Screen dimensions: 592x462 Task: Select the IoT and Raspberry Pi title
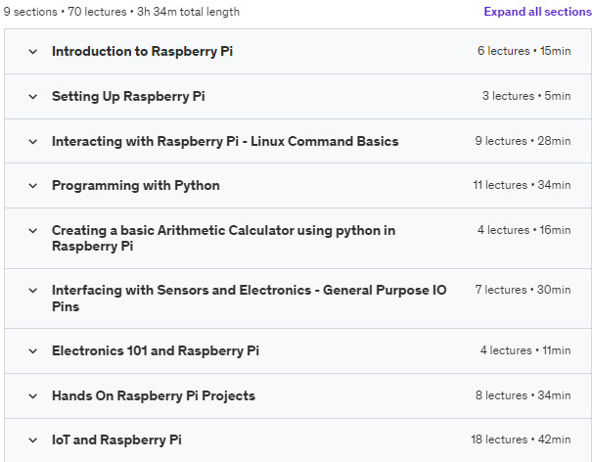(x=116, y=440)
